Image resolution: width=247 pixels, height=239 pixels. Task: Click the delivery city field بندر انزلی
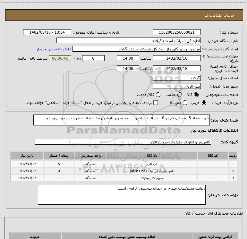(176, 86)
